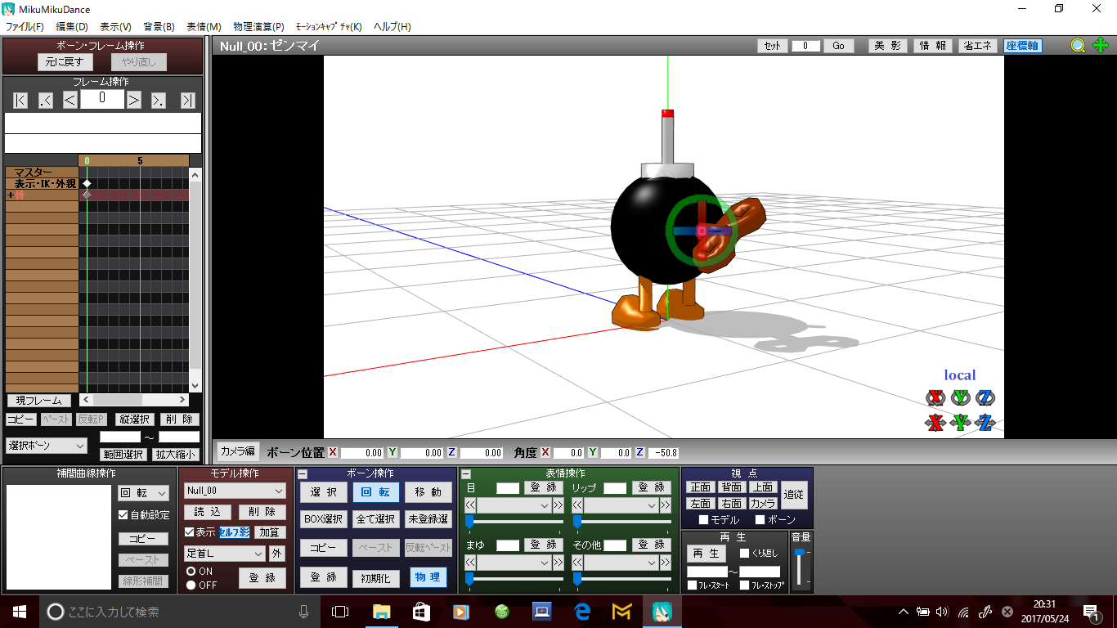
Task: Click the MikuMikuDance taskbar icon
Action: (x=662, y=612)
